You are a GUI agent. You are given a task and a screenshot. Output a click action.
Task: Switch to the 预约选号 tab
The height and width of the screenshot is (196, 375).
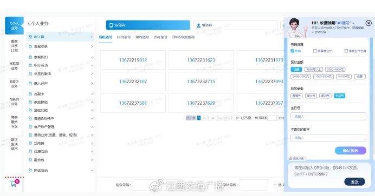[143, 37]
